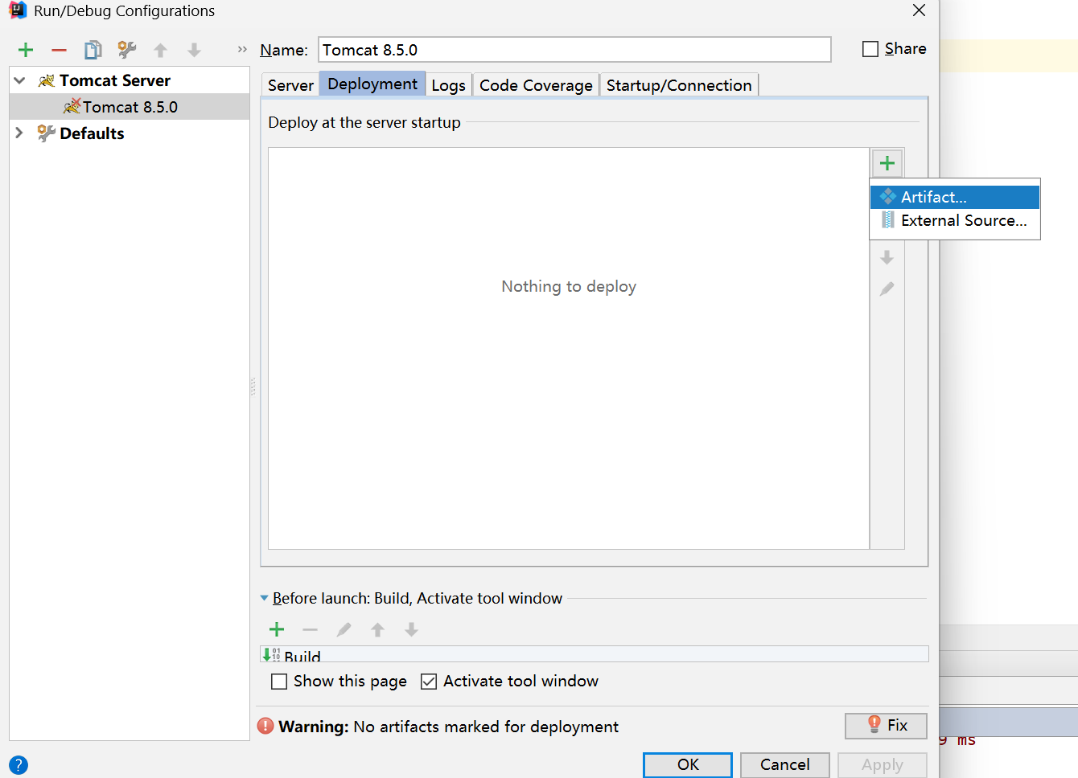Open the Logs tab
This screenshot has height=778, width=1078.
point(448,85)
